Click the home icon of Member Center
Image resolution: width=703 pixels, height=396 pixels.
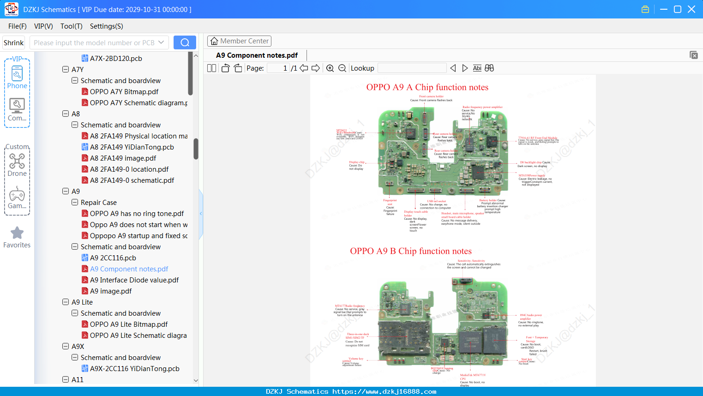[214, 41]
